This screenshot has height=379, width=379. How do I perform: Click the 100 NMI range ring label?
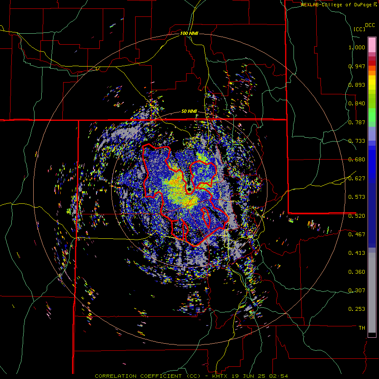pyautogui.click(x=189, y=33)
